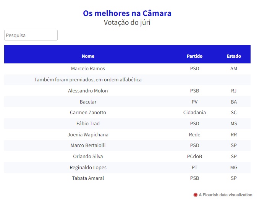Click the Carmen Zanotto name cell

pos(88,113)
